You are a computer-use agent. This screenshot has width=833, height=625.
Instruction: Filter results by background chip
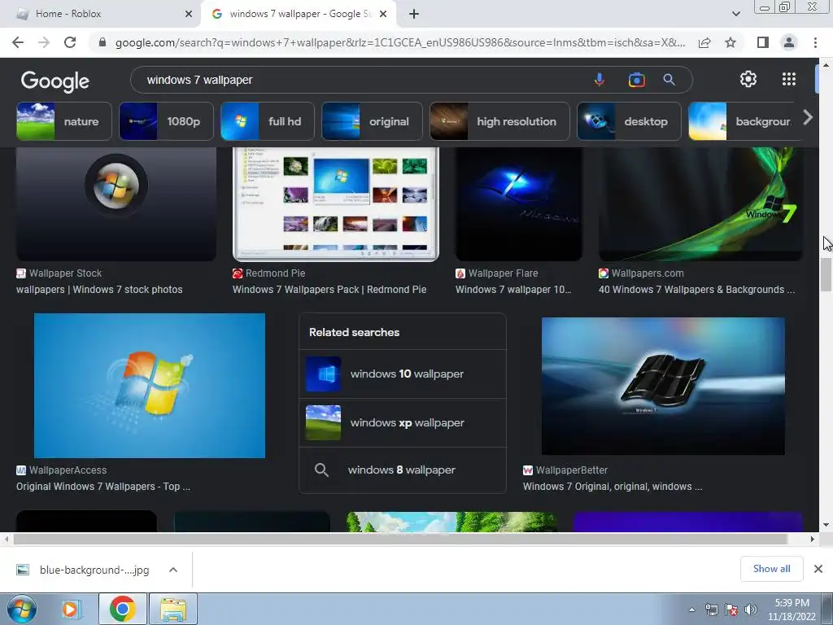pos(744,121)
